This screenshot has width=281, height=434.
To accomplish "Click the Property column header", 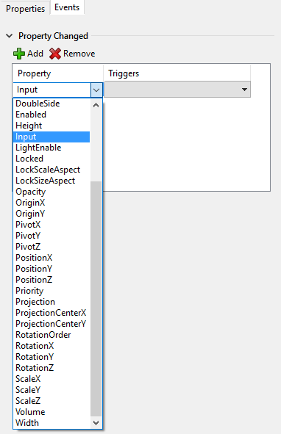I will click(x=57, y=73).
